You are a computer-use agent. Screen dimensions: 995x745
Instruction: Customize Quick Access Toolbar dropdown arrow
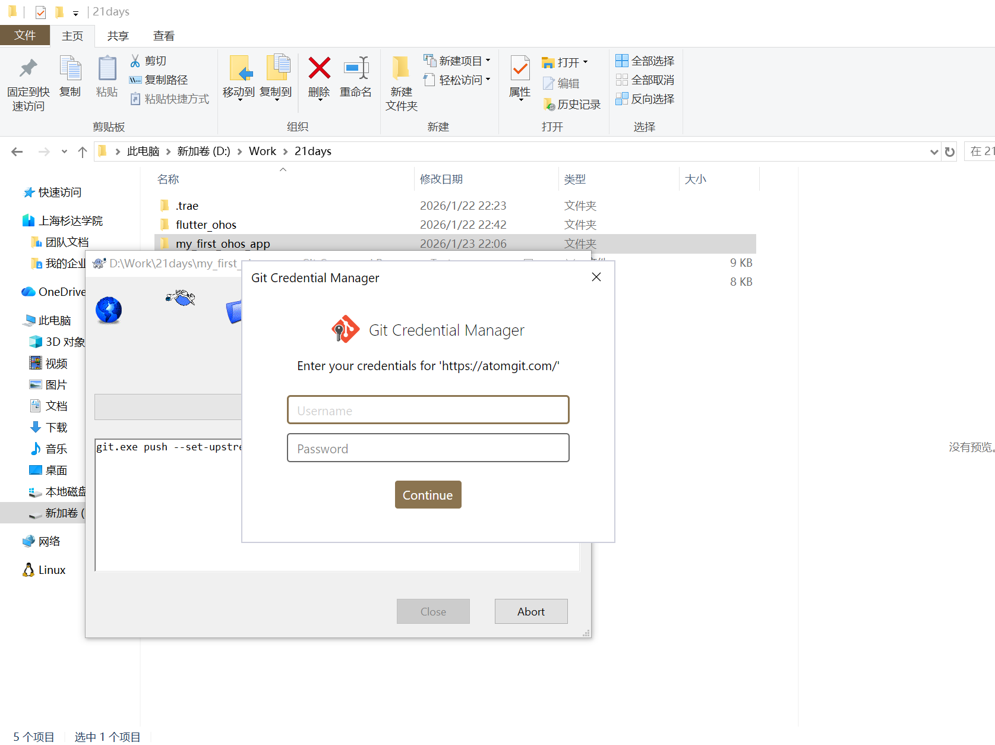tap(75, 13)
